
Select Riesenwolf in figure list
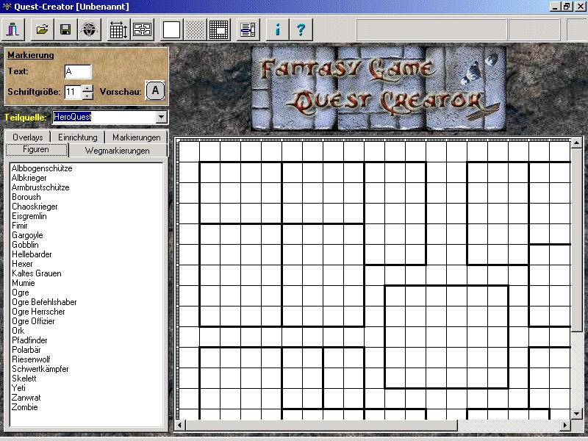pyautogui.click(x=31, y=359)
